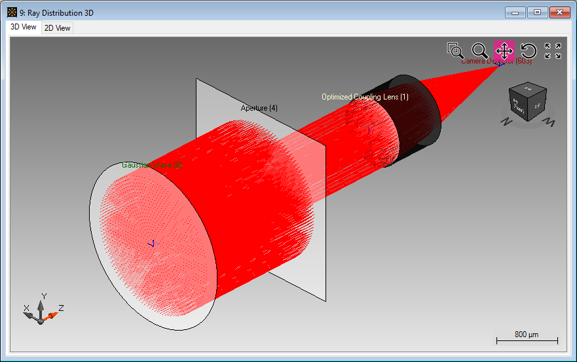Select the magnifier Zoom tool
577x362 pixels.
pyautogui.click(x=479, y=50)
